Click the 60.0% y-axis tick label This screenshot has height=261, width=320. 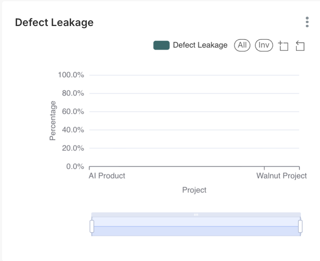73,112
